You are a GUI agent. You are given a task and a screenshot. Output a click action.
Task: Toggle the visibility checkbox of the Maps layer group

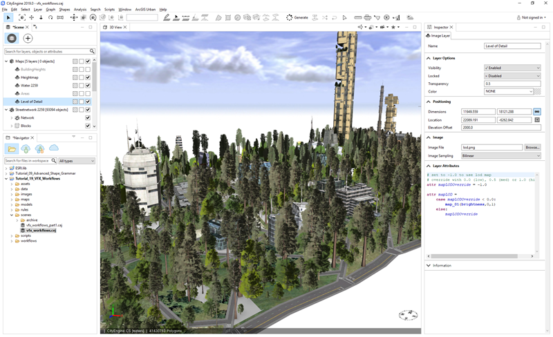[88, 61]
